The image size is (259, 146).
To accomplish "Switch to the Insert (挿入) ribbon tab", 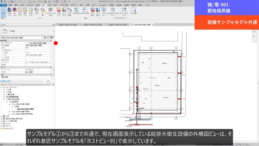I will click(43, 5).
